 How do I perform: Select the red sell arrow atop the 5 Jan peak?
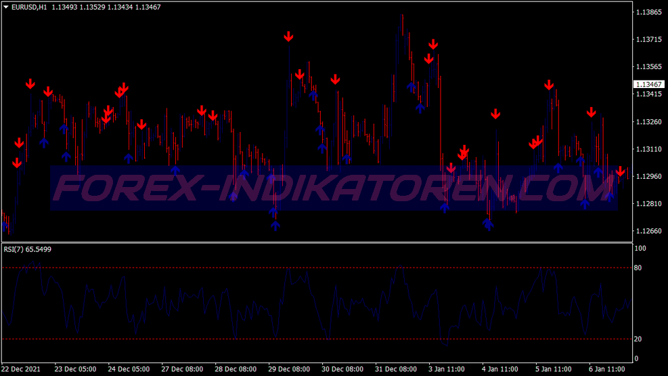(549, 85)
